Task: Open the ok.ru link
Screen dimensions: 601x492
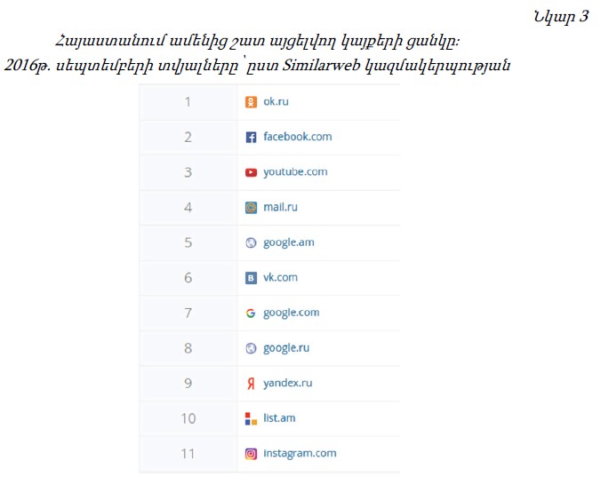Action: (x=276, y=101)
